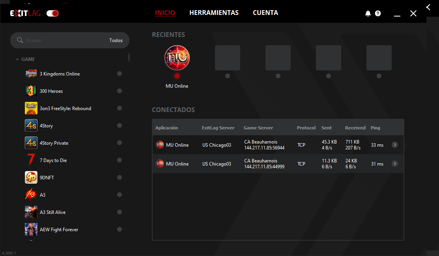Screen dimensions: 439x256
Task: Select 4Story Private game icon
Action: [x=31, y=143]
